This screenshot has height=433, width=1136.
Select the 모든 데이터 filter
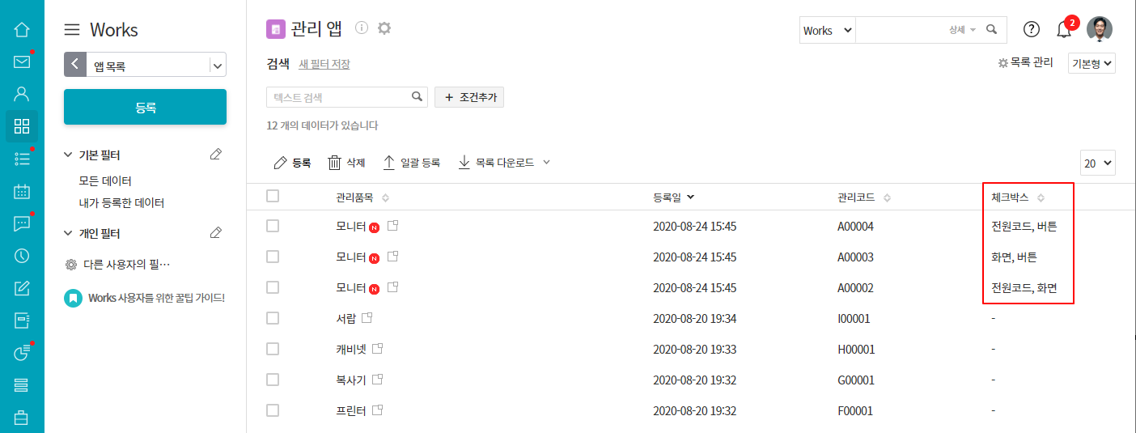point(105,180)
